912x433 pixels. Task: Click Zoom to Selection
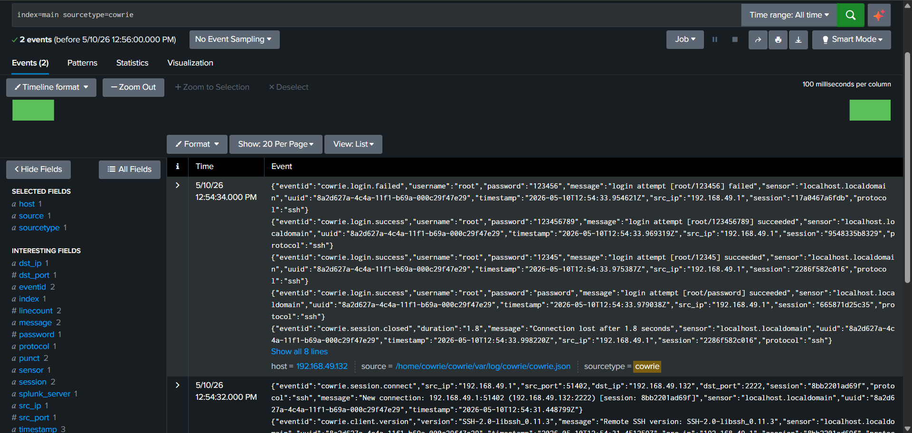click(x=212, y=87)
